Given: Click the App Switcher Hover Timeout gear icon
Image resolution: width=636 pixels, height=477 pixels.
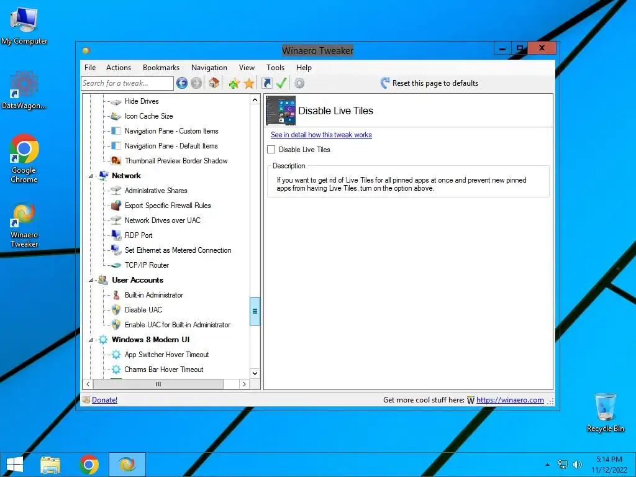Looking at the screenshot, I should (x=116, y=355).
